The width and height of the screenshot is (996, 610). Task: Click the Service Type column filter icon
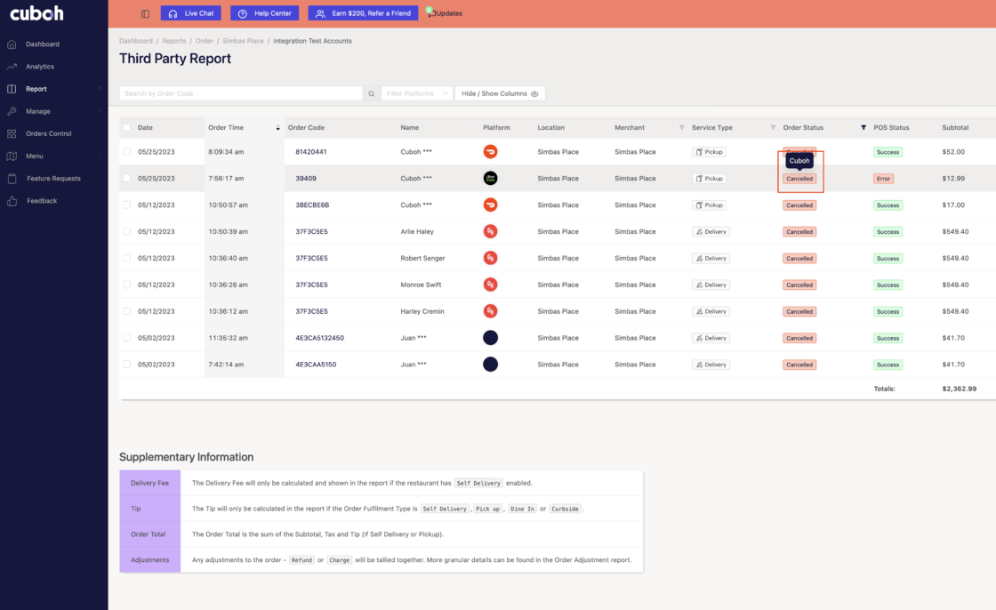click(x=773, y=128)
